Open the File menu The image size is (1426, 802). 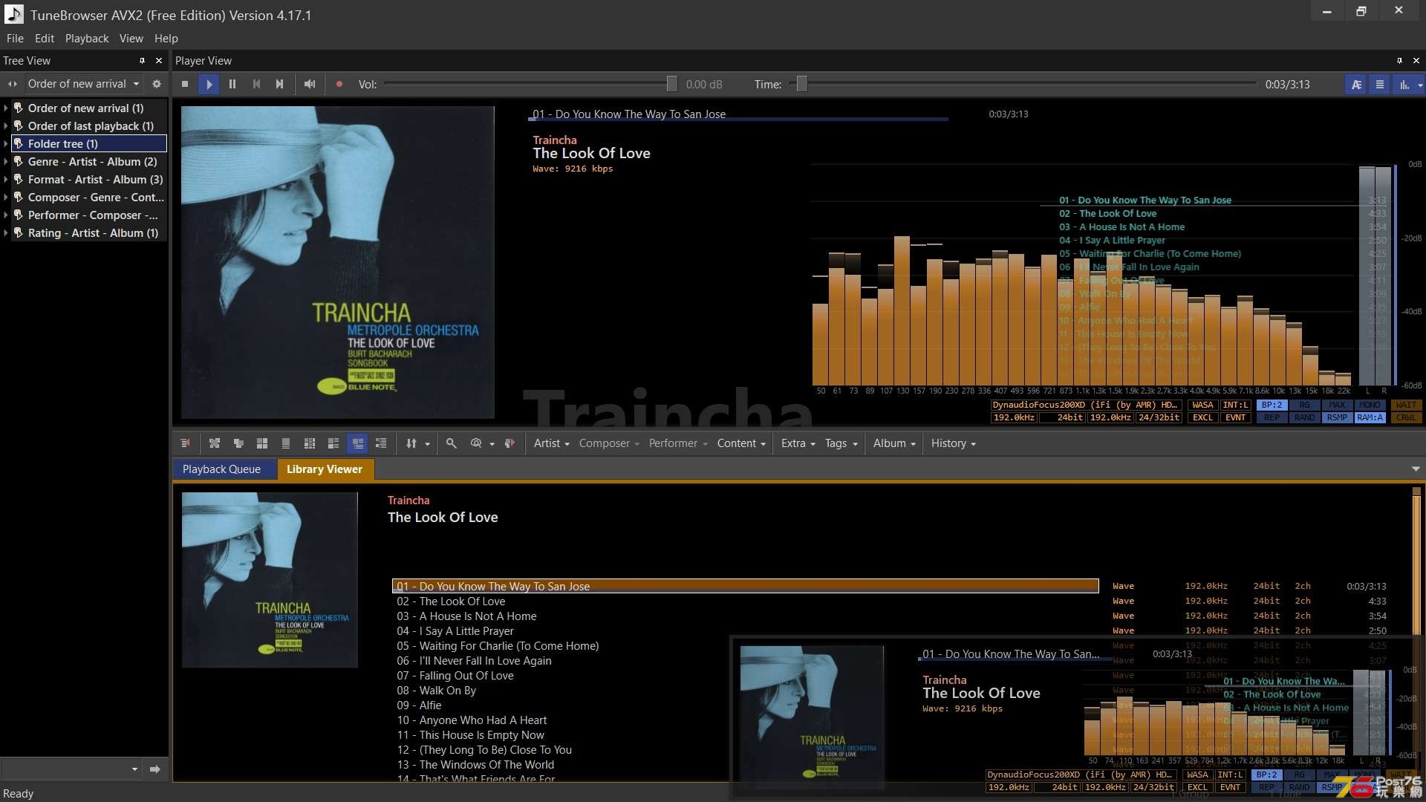[15, 38]
